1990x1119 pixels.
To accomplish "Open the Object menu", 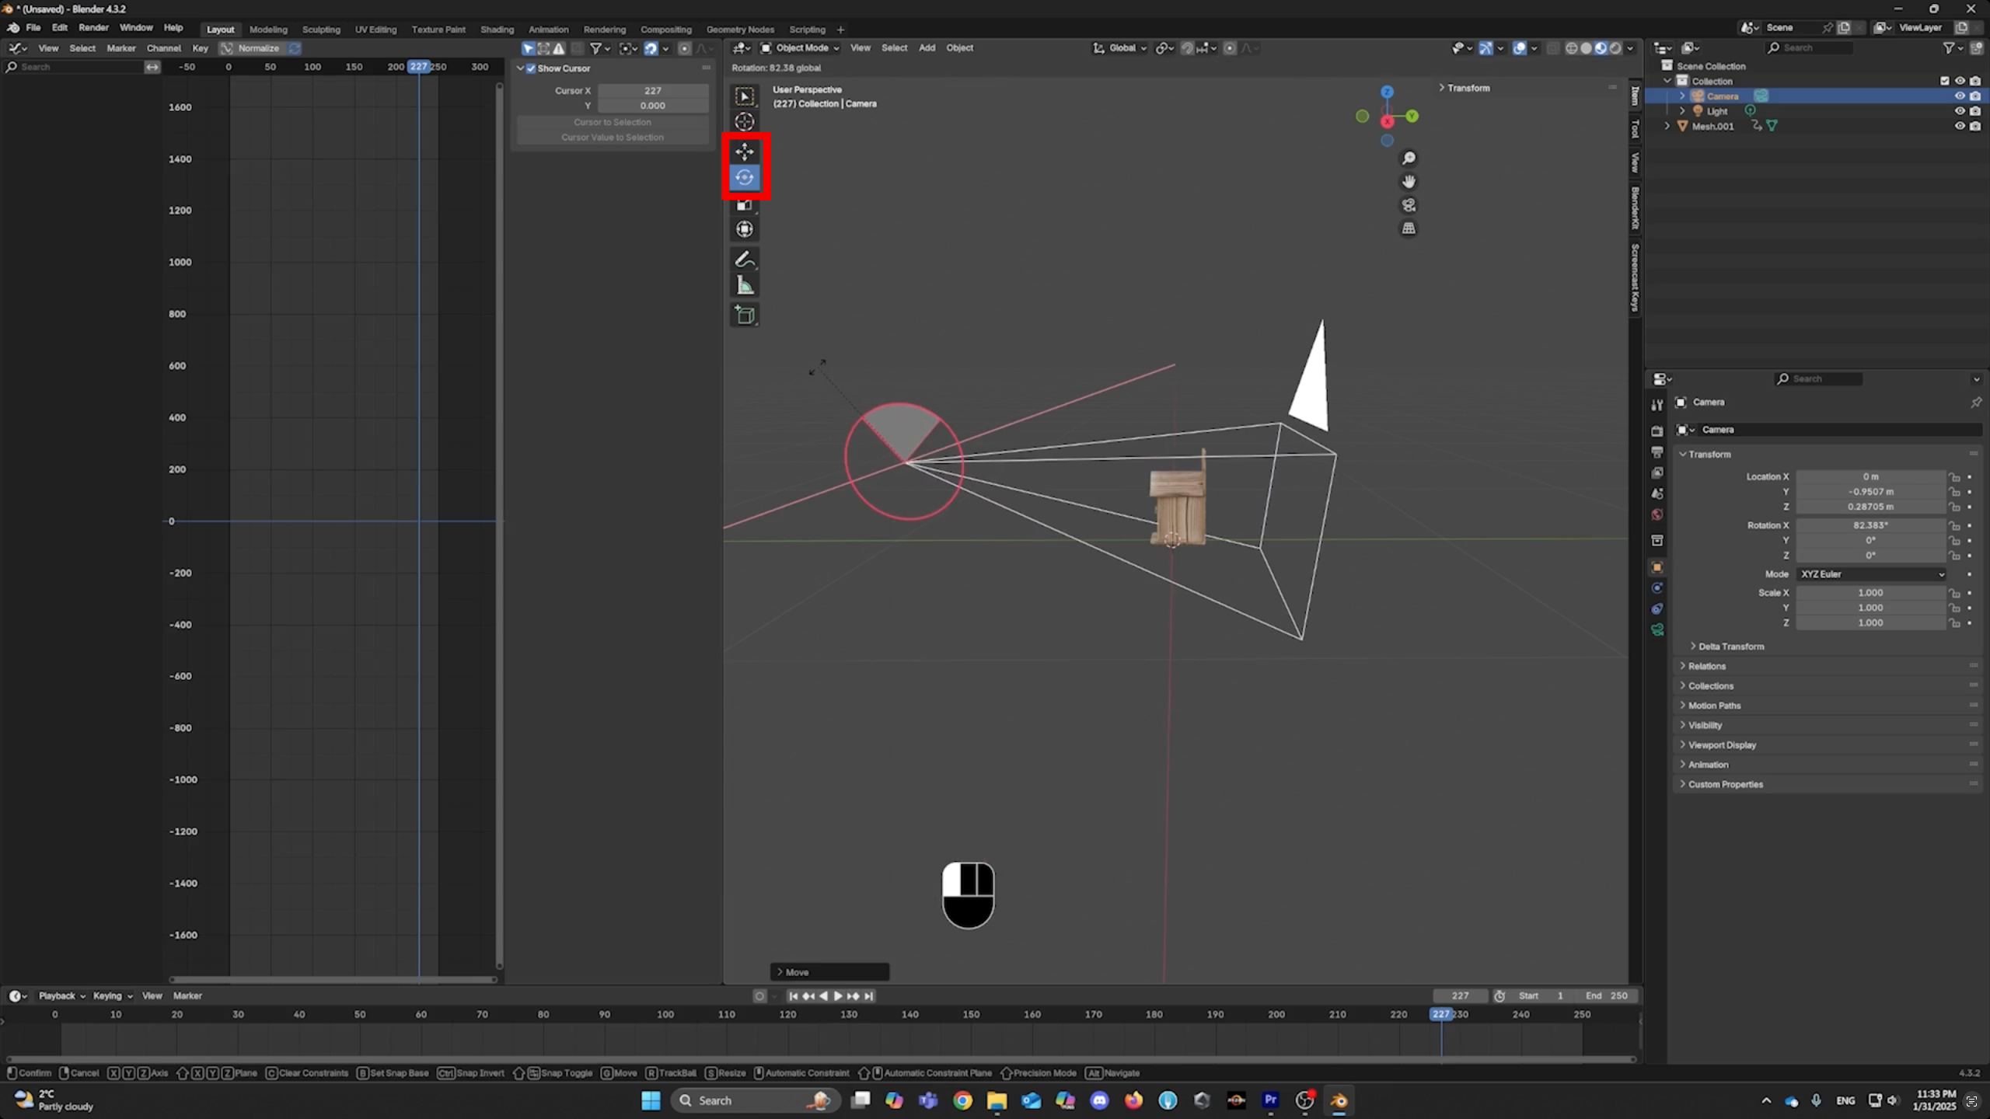I will (958, 47).
